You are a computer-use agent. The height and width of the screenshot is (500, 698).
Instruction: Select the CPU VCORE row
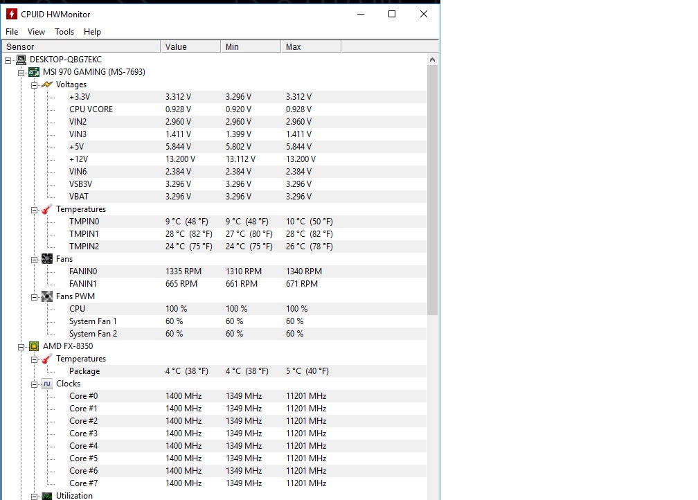click(247, 109)
